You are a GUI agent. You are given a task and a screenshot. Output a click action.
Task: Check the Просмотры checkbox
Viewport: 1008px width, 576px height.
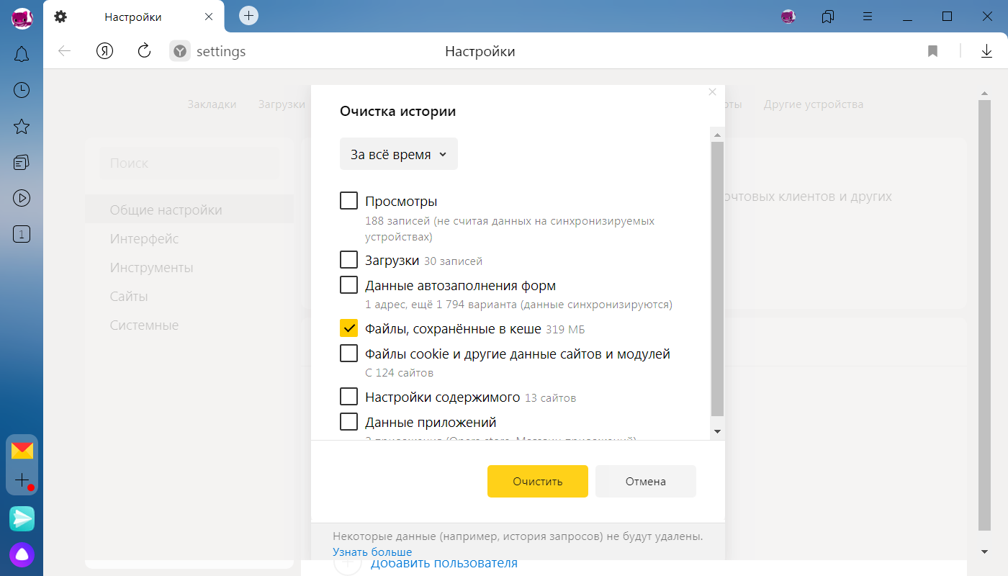(348, 201)
